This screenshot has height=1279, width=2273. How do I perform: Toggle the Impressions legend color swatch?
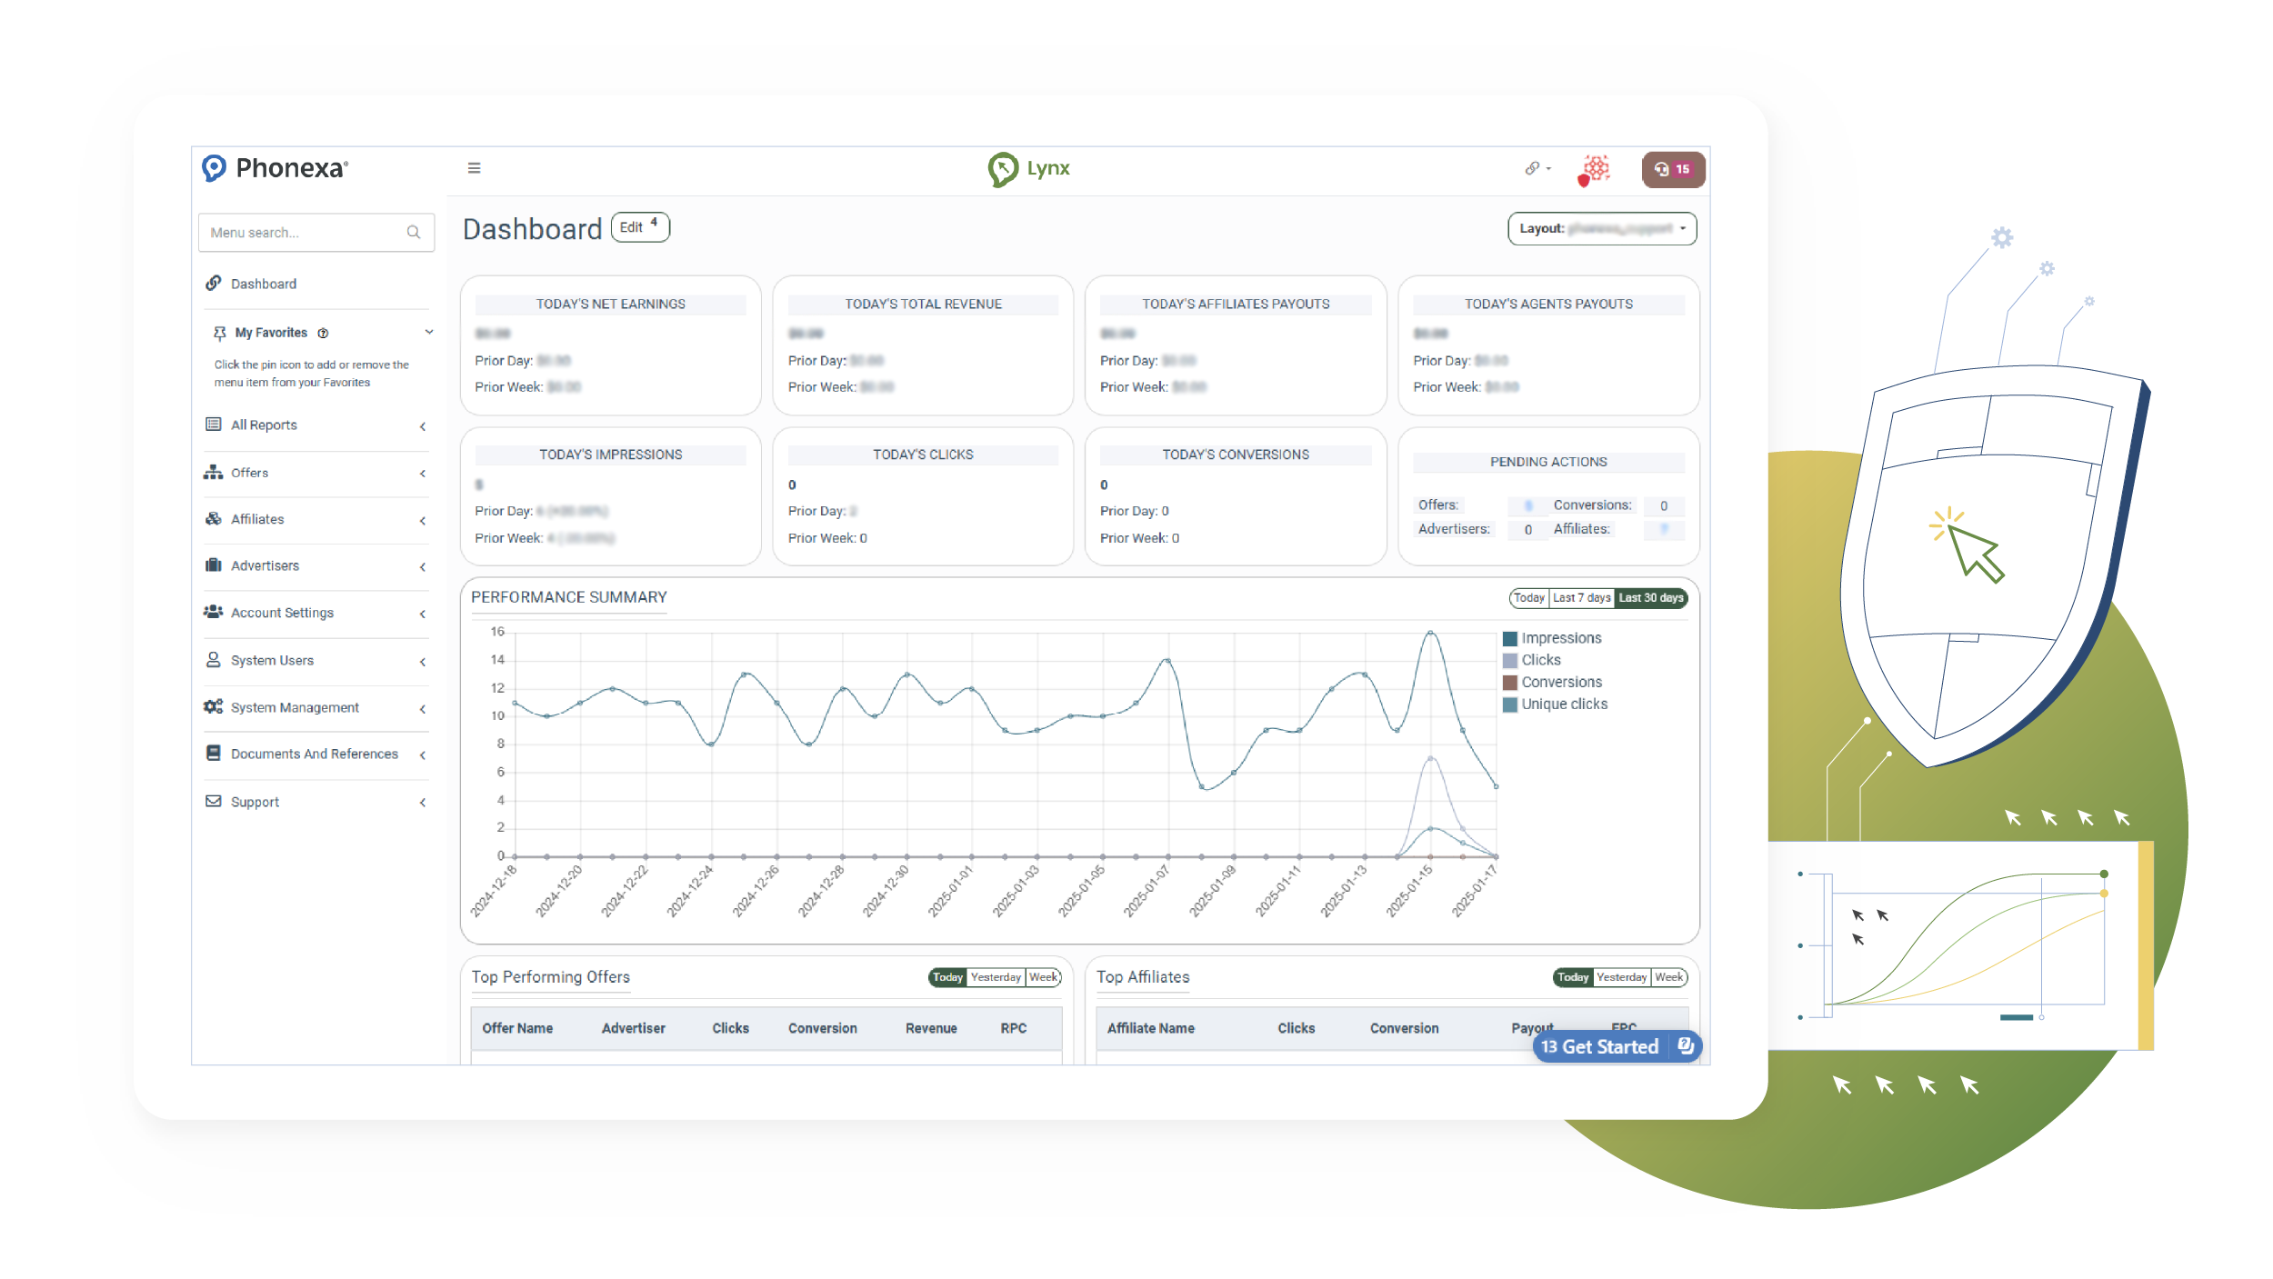pos(1509,639)
